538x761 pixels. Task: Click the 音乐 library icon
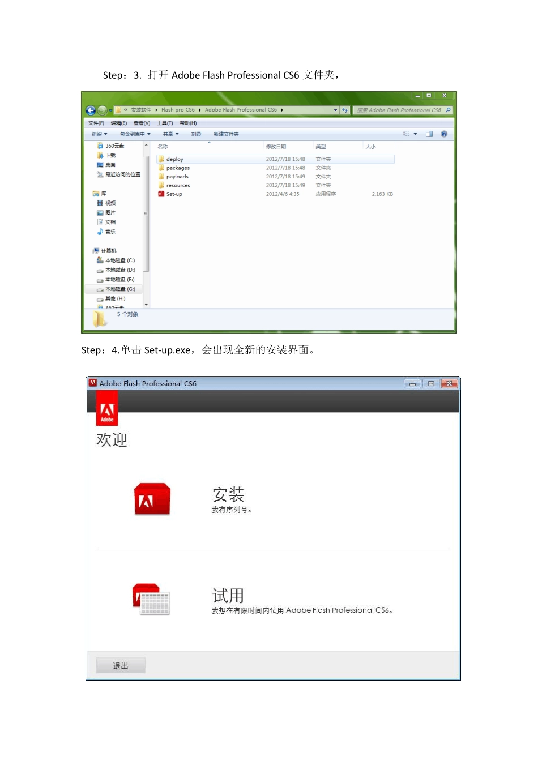tap(100, 232)
